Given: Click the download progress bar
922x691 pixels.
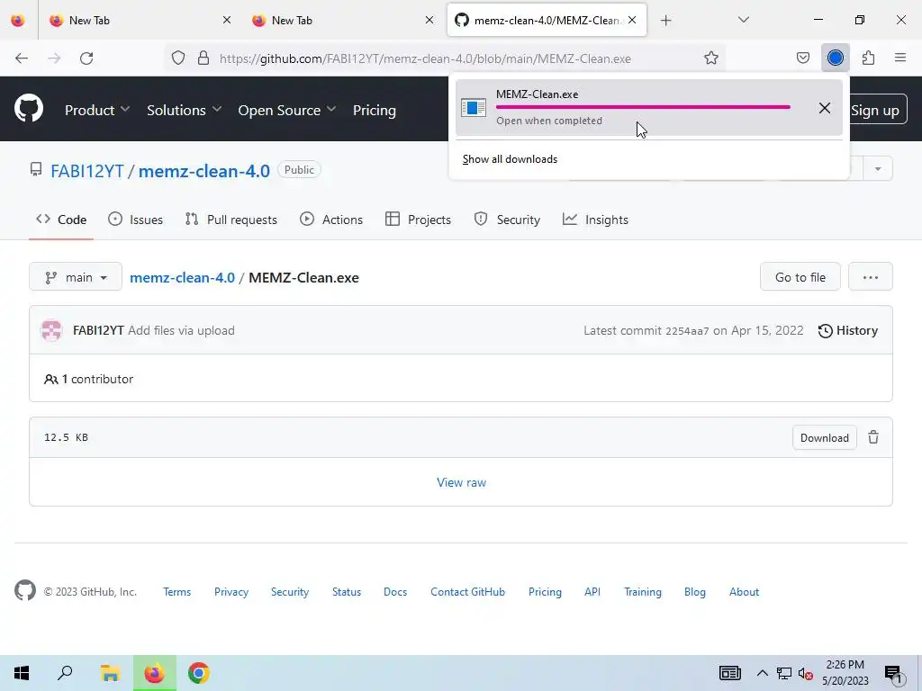Looking at the screenshot, I should 643,107.
